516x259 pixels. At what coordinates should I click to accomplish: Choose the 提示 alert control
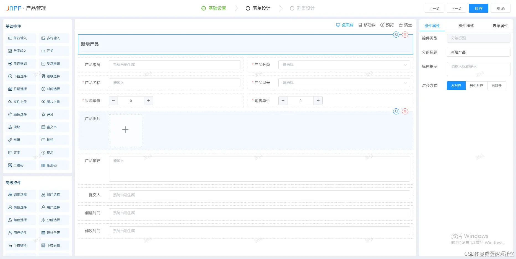pos(54,153)
